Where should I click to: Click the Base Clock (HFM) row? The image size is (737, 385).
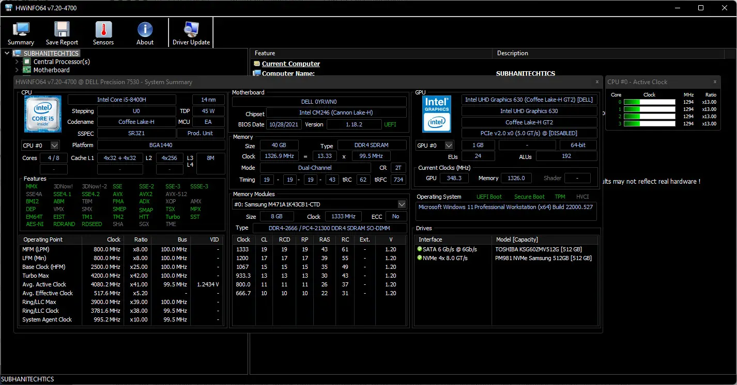pyautogui.click(x=122, y=267)
